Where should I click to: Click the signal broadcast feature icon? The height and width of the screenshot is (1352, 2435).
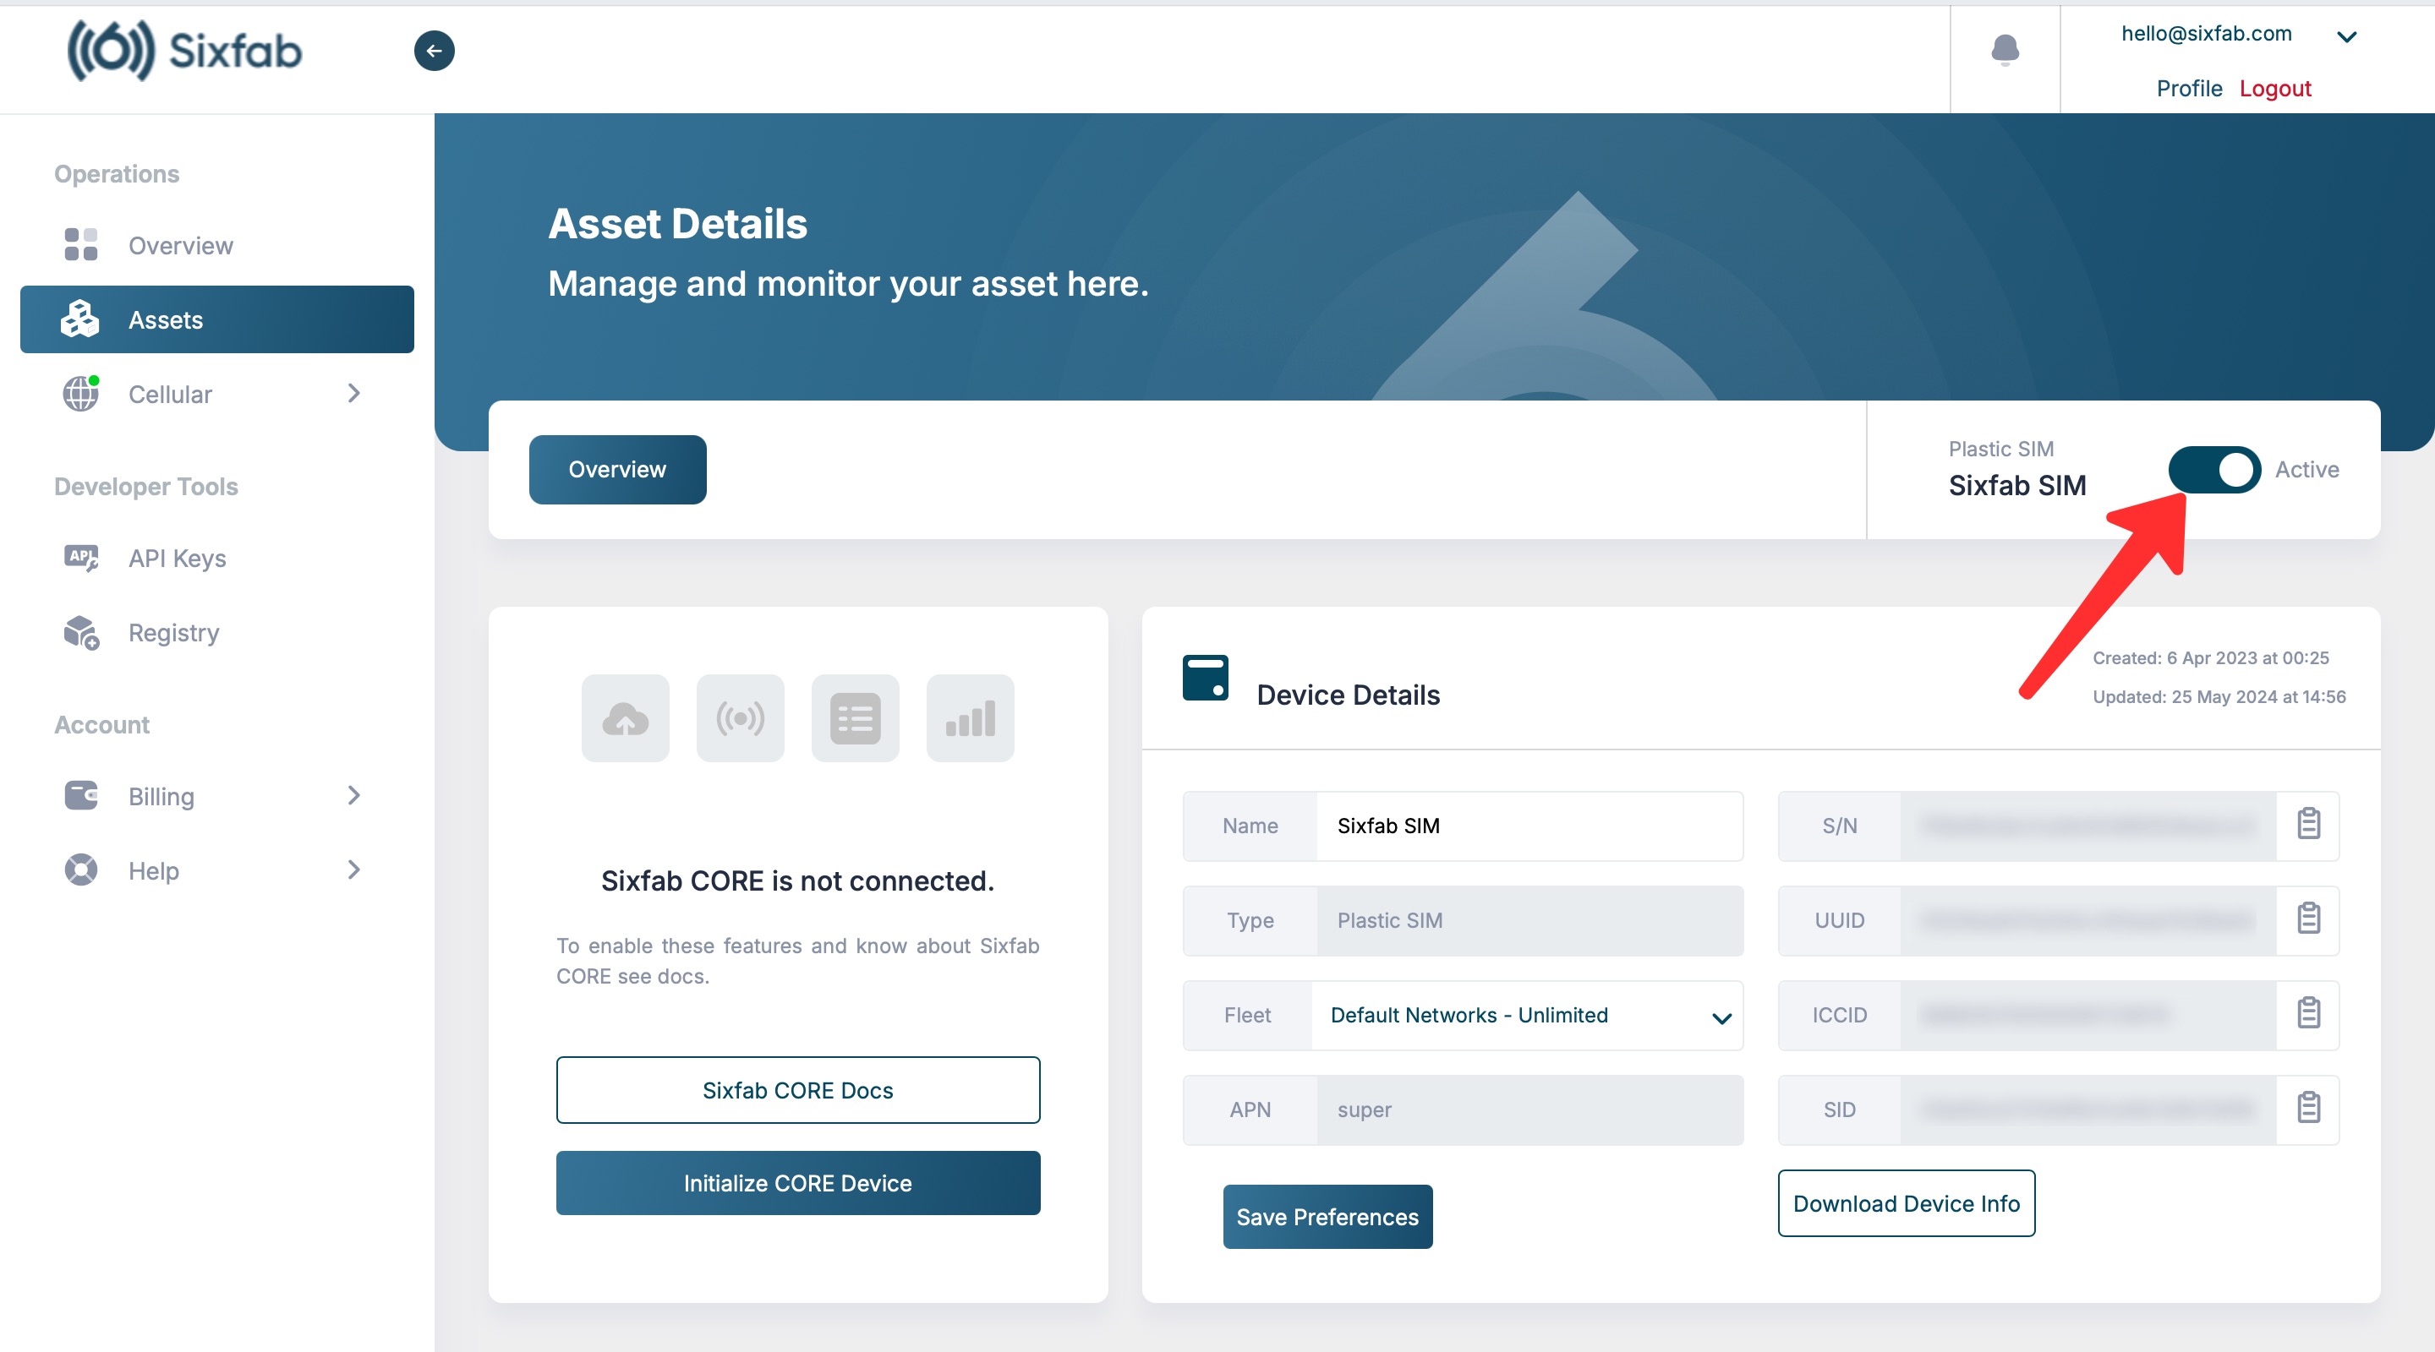click(740, 718)
